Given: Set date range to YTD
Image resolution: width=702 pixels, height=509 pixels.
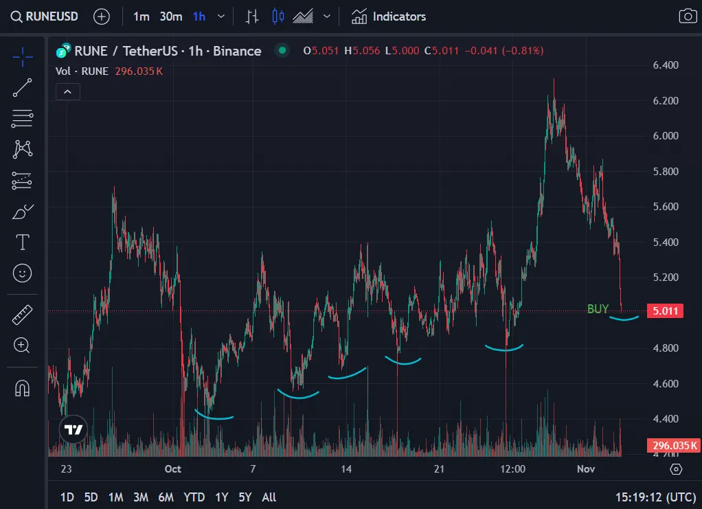Looking at the screenshot, I should (194, 497).
